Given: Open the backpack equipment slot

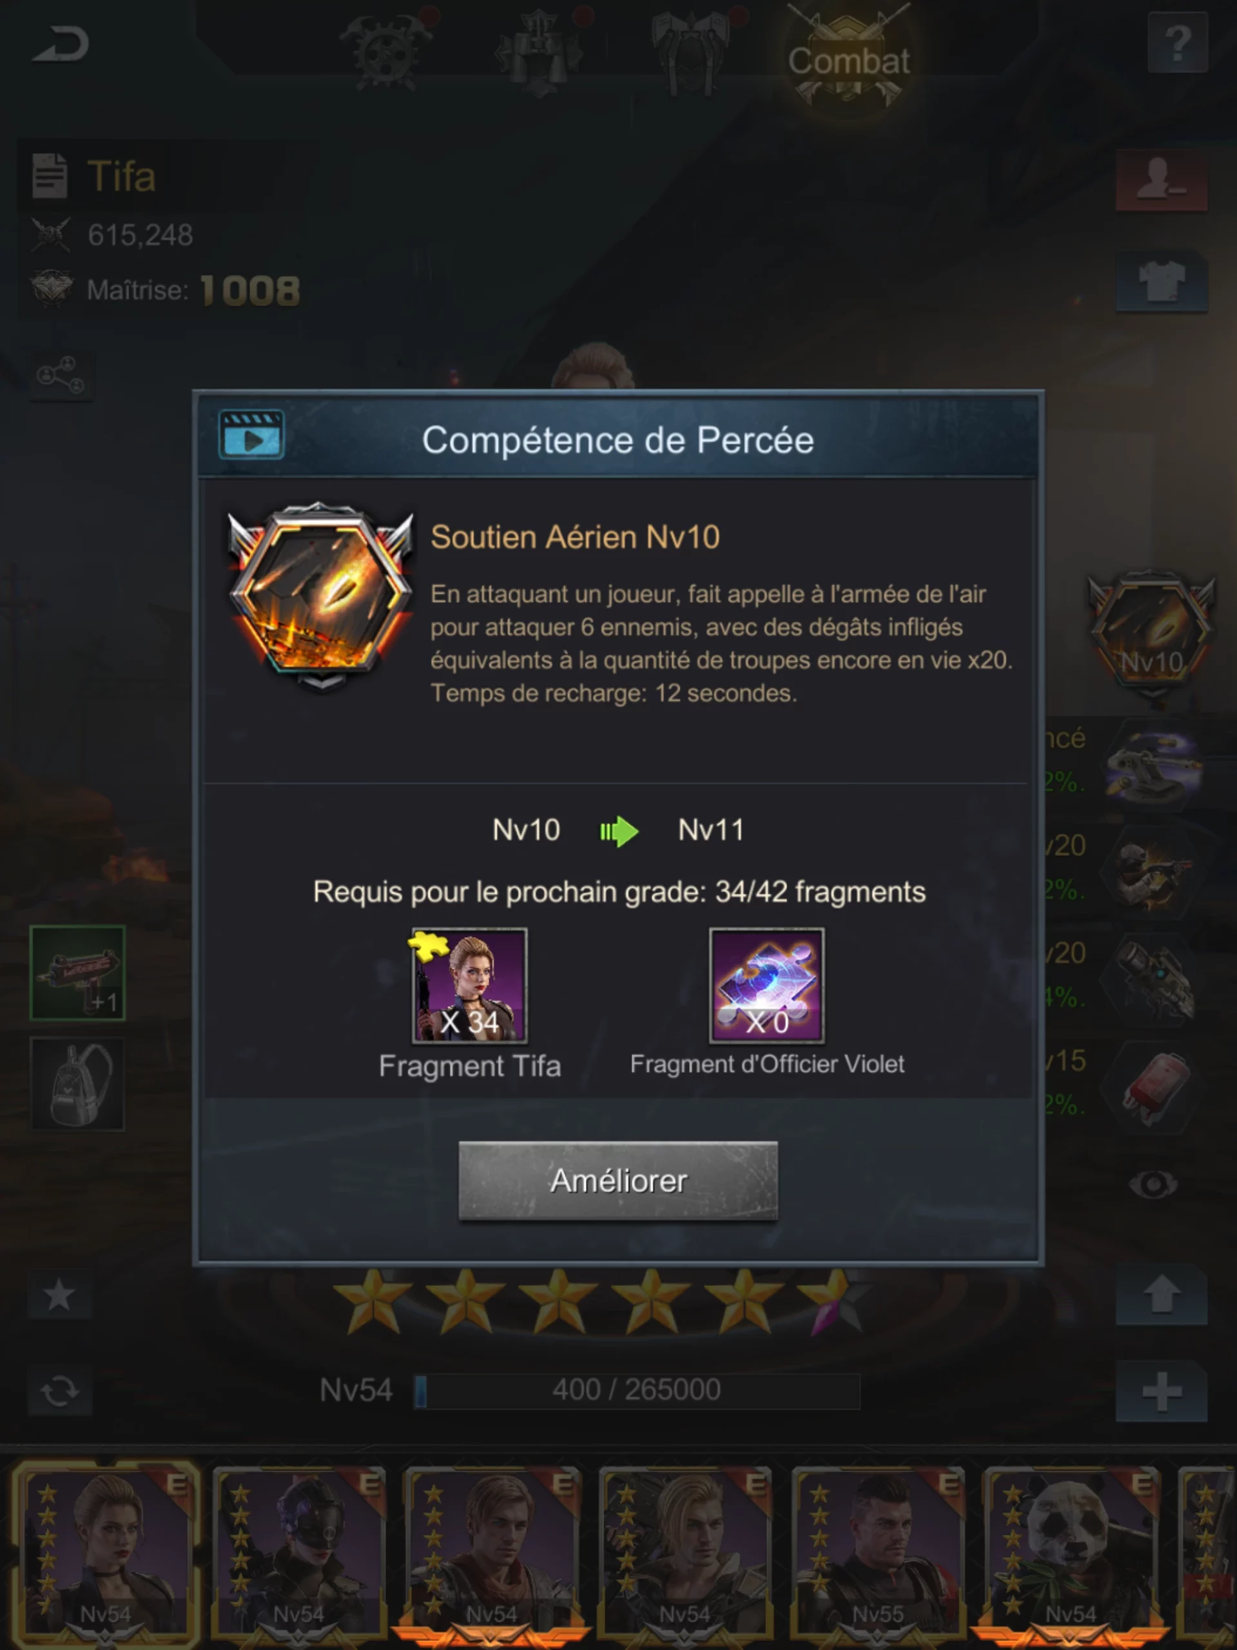Looking at the screenshot, I should pos(77,1084).
